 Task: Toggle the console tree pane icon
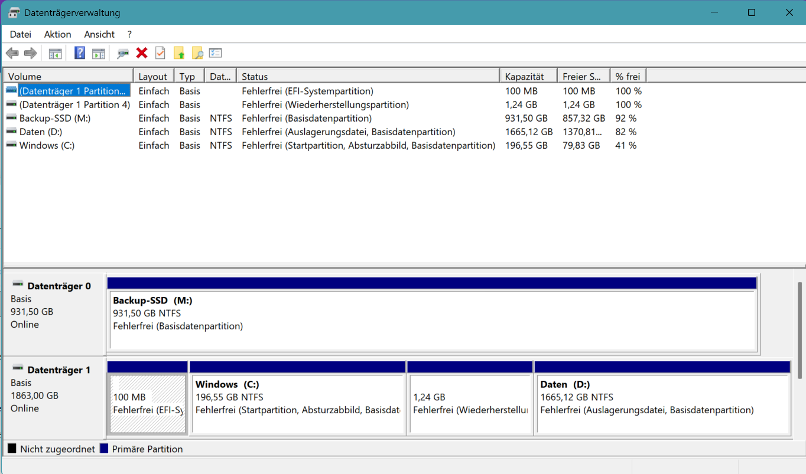tap(55, 53)
